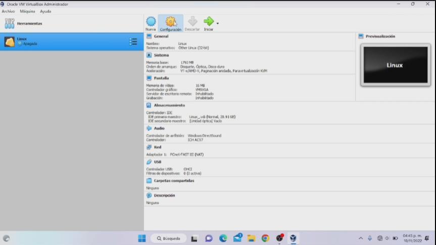Click the General section heading
This screenshot has height=245, width=436.
point(161,36)
